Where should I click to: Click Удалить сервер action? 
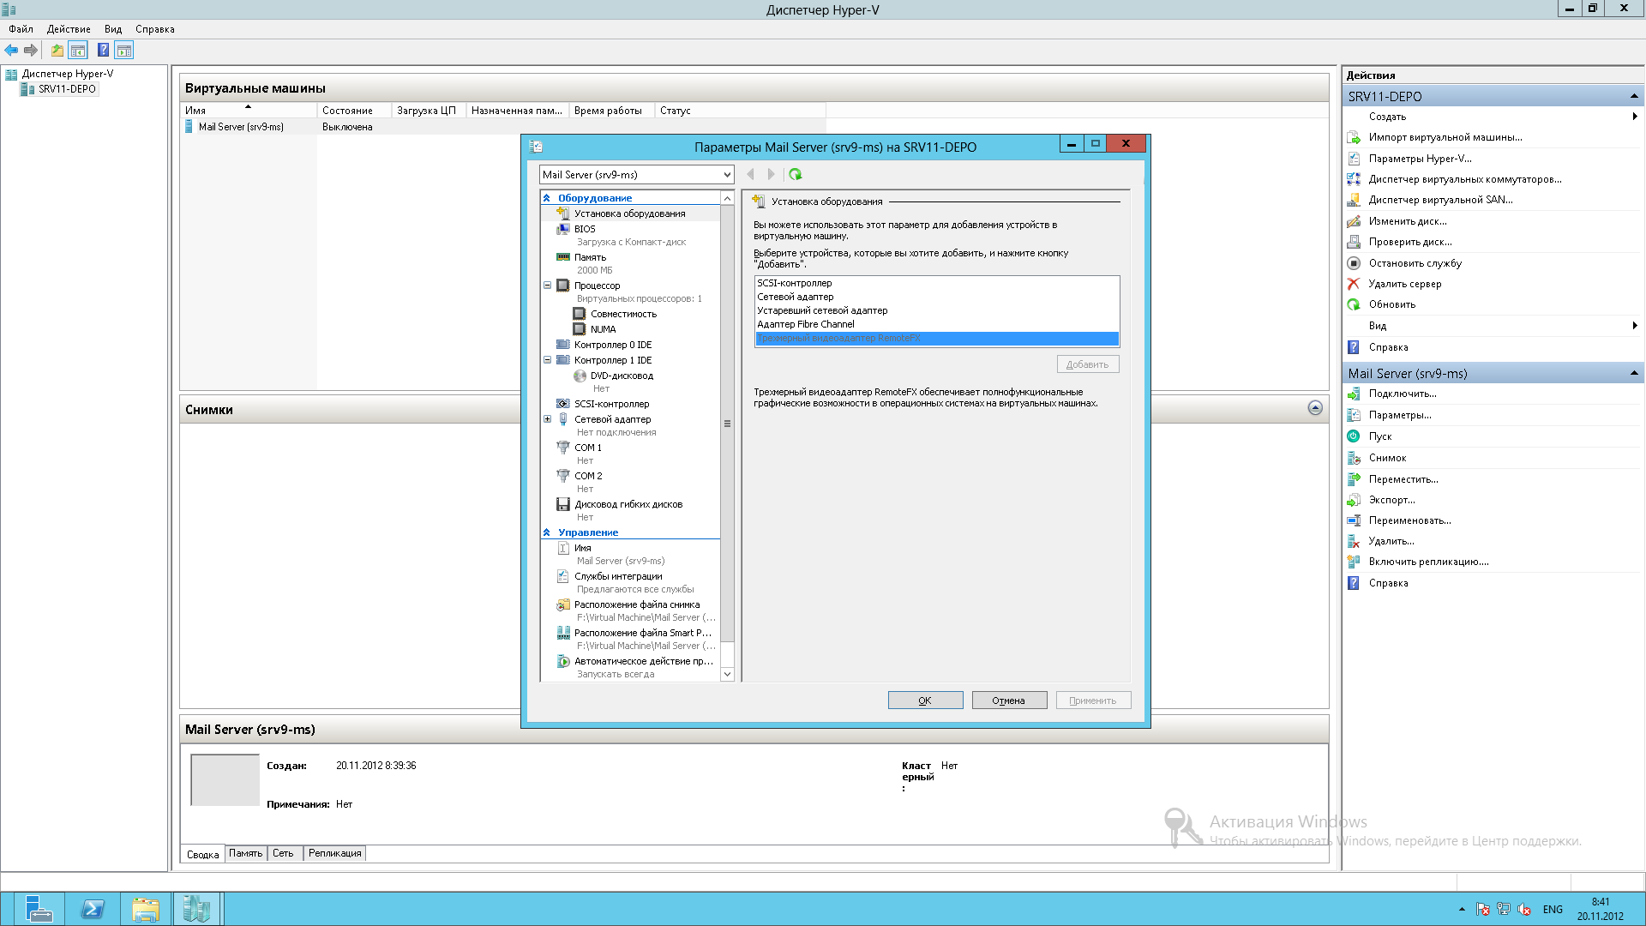(x=1404, y=284)
